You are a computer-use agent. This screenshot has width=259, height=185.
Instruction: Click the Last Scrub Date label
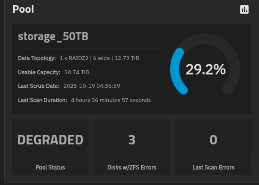pyautogui.click(x=39, y=86)
